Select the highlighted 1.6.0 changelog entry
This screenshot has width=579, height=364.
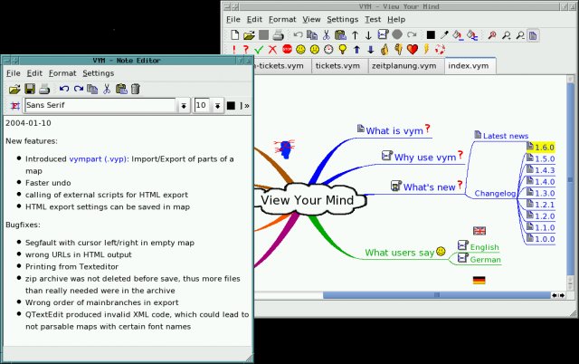(545, 148)
